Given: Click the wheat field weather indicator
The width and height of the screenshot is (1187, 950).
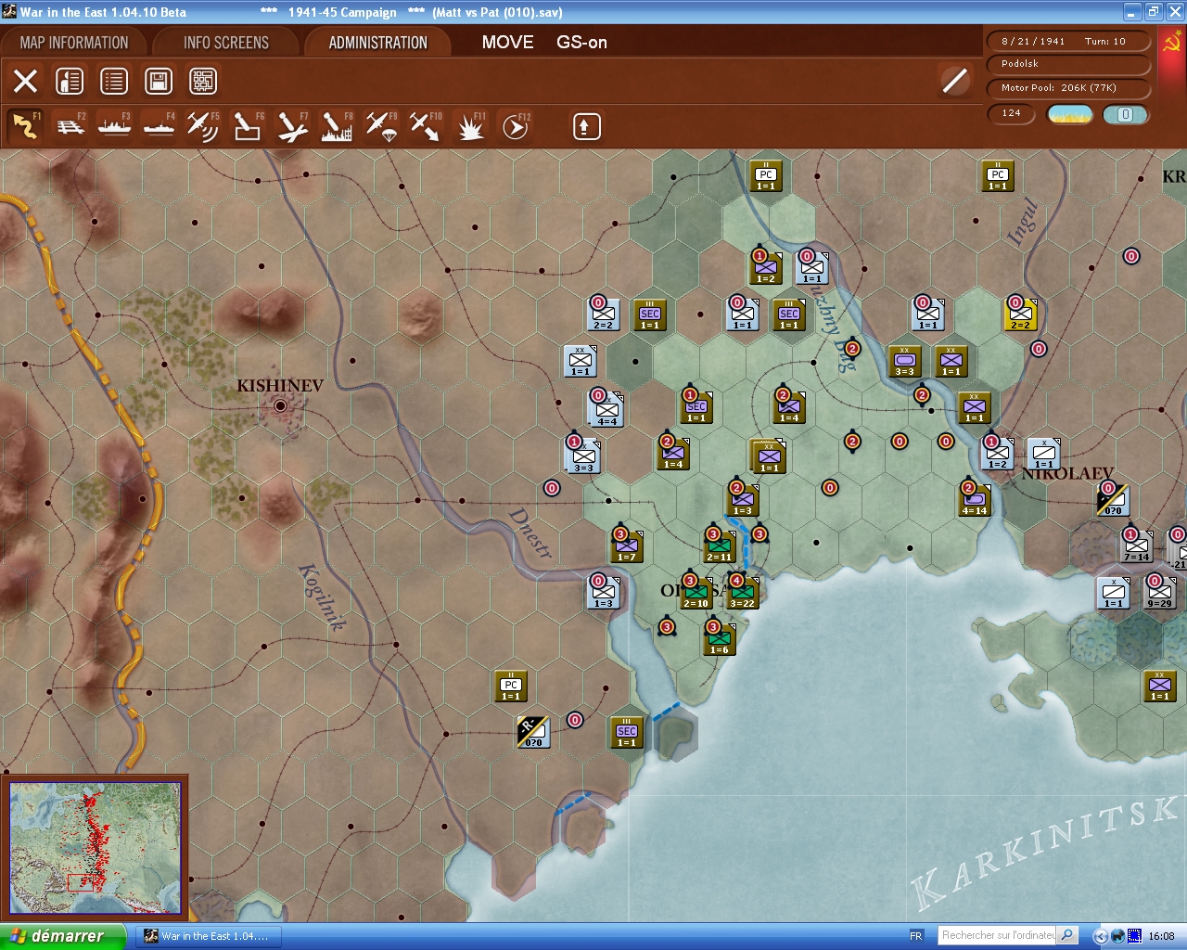Looking at the screenshot, I should click(1070, 114).
